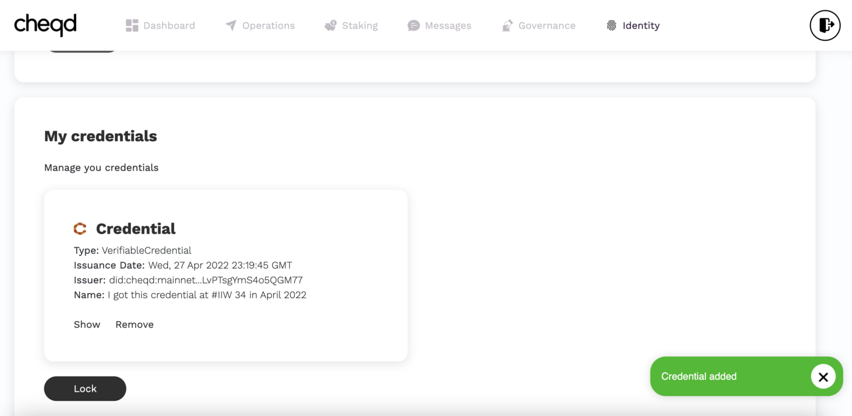
Task: Dismiss the Credential added notification
Action: pos(823,377)
